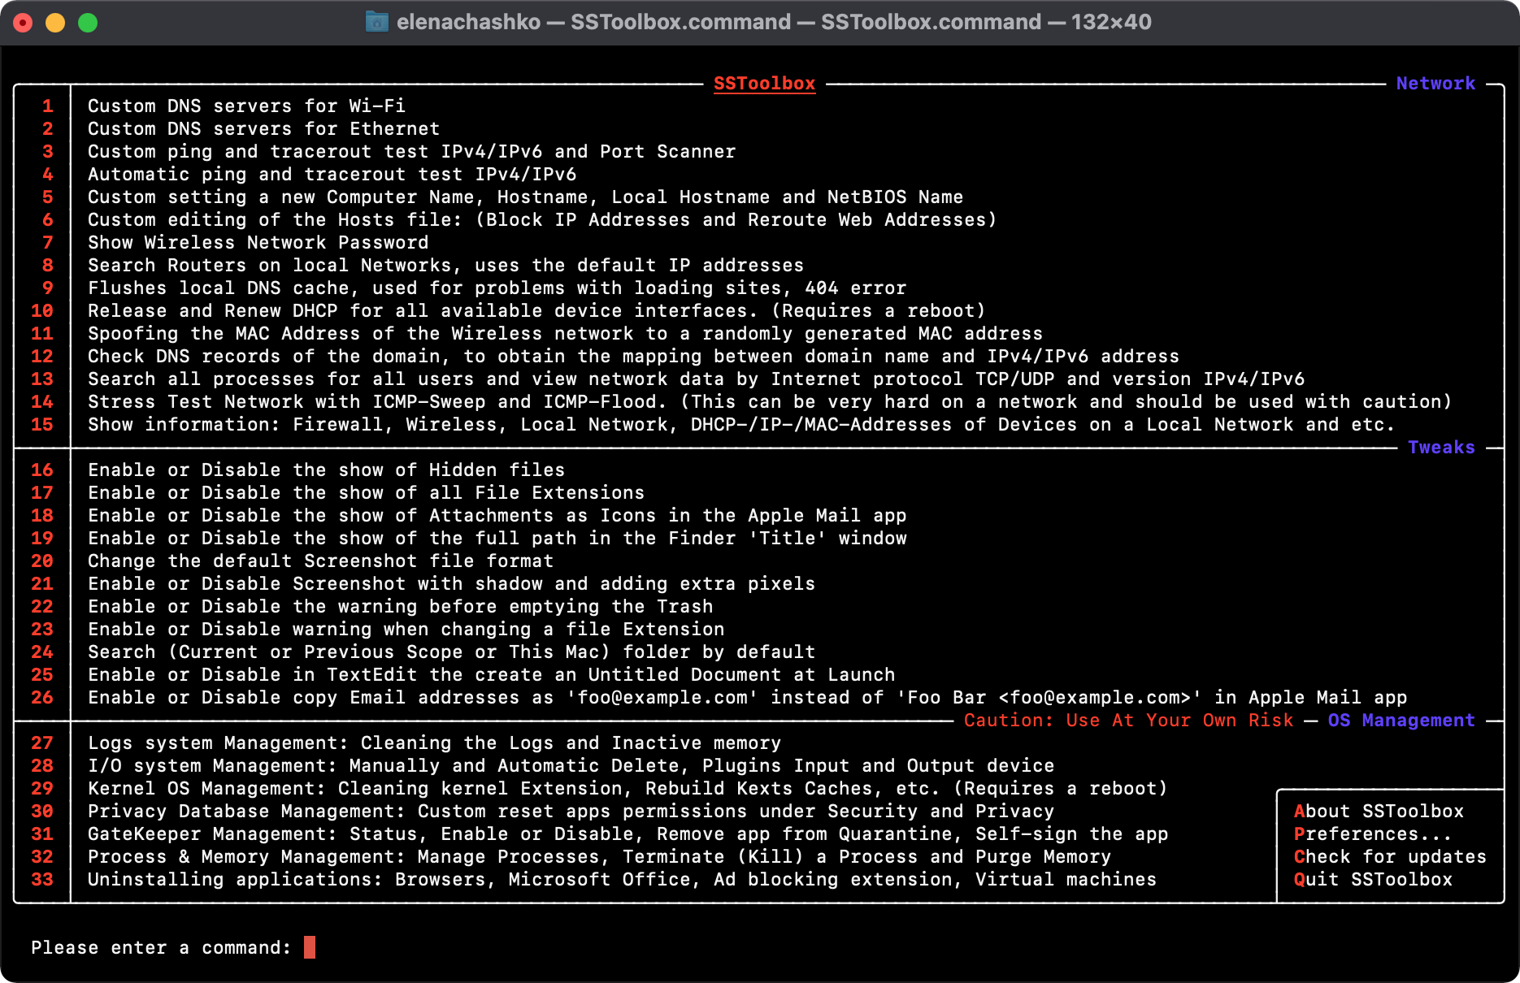Click number 16 in the index column

(x=42, y=470)
